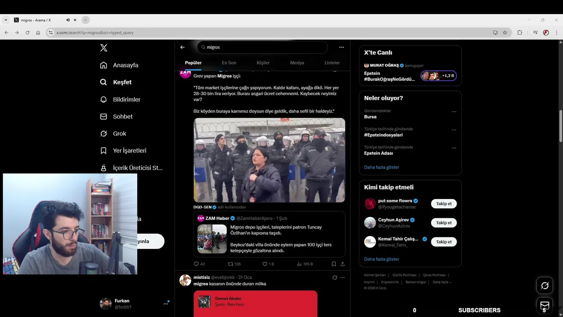Follow put some flowrs account

click(443, 204)
